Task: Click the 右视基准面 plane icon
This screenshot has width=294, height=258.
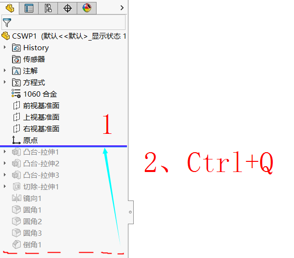Action: (16, 129)
